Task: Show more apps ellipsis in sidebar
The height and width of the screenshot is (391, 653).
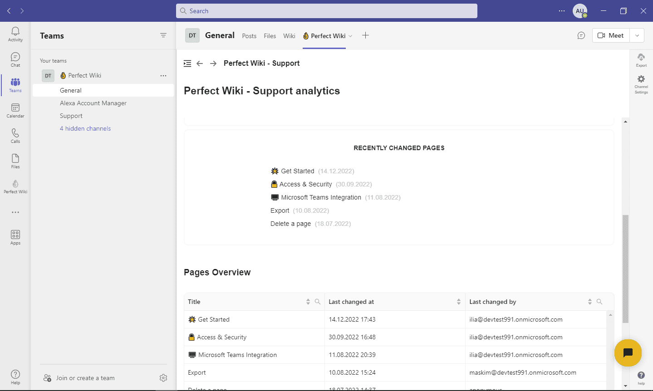Action: click(x=15, y=212)
